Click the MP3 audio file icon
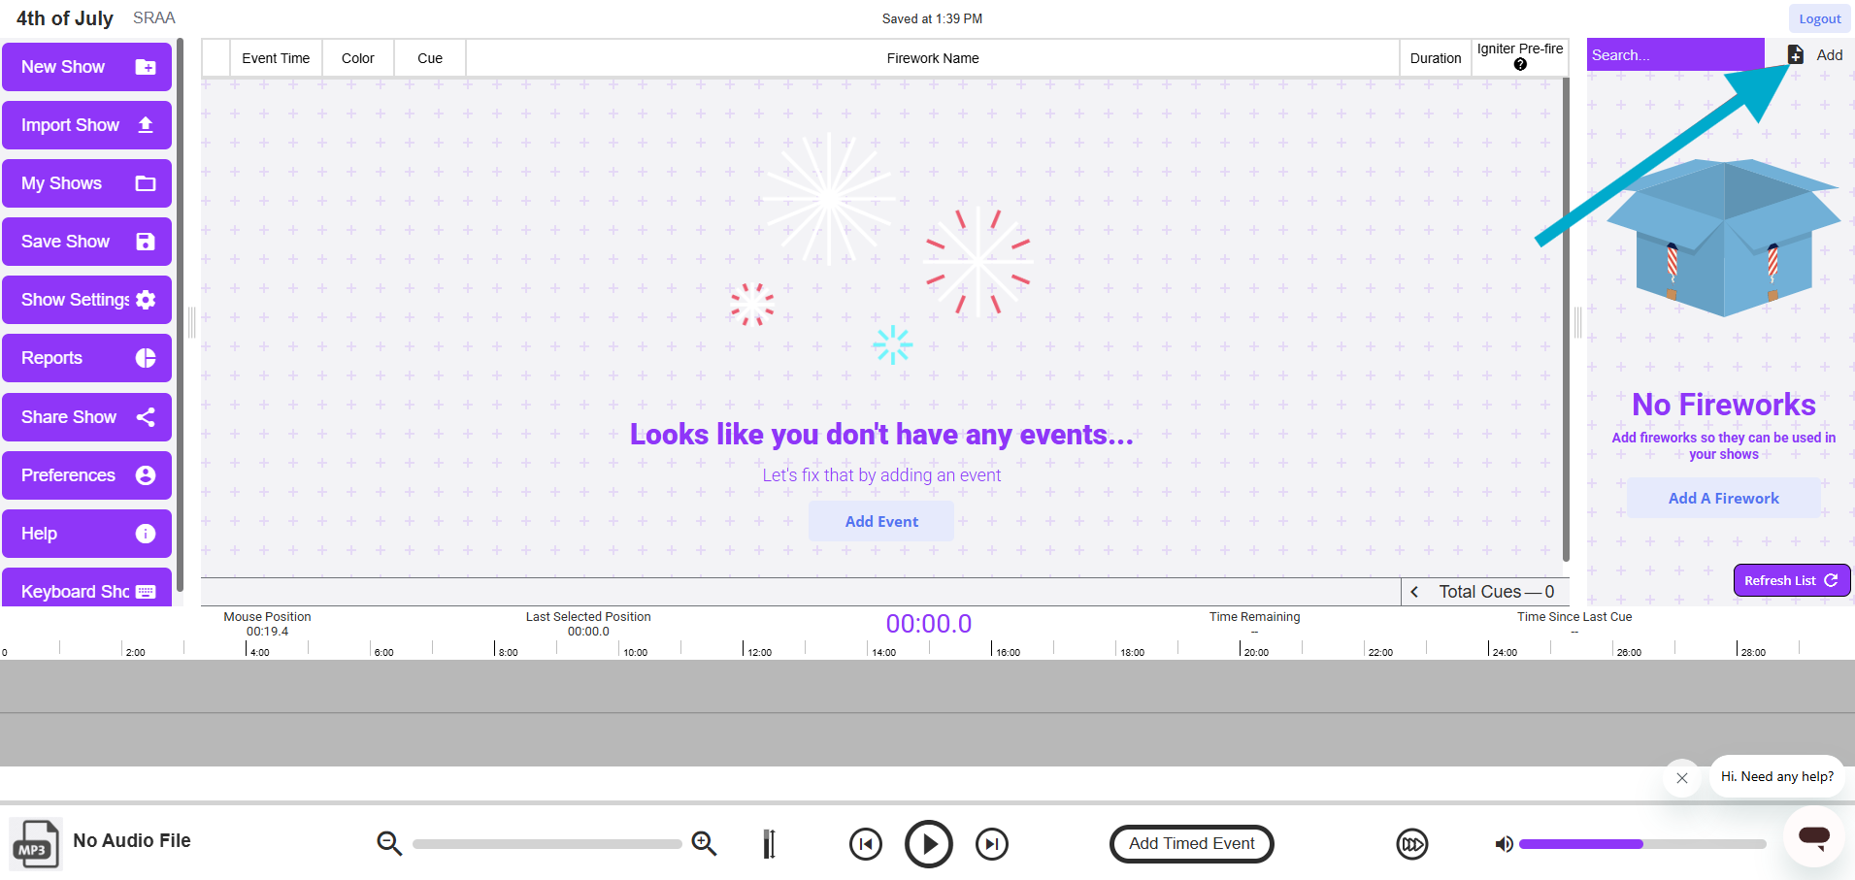Screen dimensions: 1855x880 (x=34, y=843)
